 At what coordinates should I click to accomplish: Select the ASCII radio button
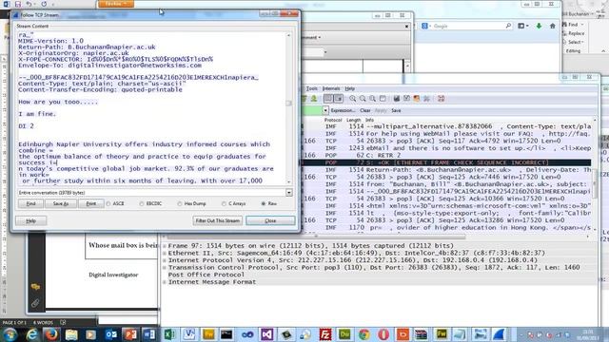pyautogui.click(x=108, y=203)
